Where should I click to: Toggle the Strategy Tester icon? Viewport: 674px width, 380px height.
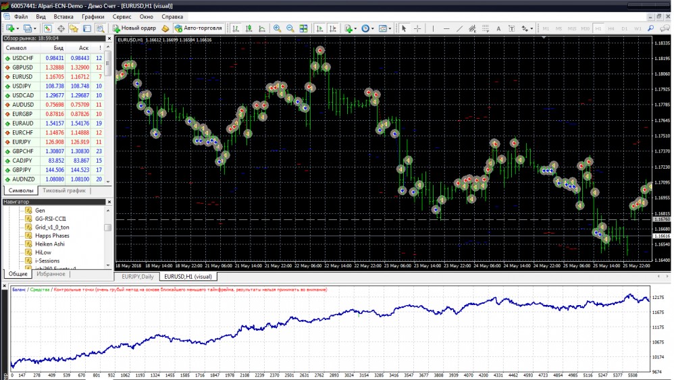pyautogui.click(x=100, y=28)
